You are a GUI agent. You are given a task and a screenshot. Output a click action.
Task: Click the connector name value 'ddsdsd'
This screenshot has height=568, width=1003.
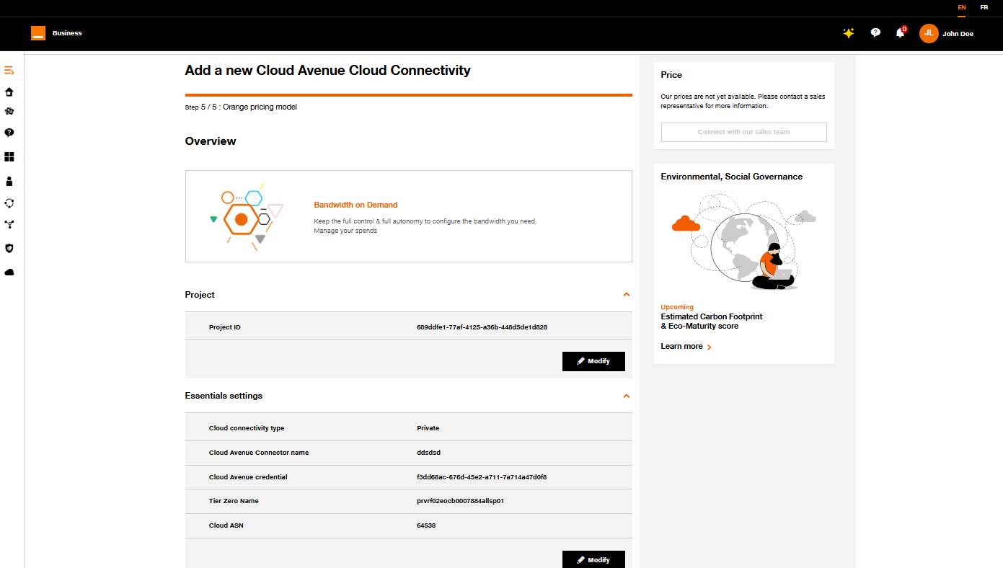(429, 453)
